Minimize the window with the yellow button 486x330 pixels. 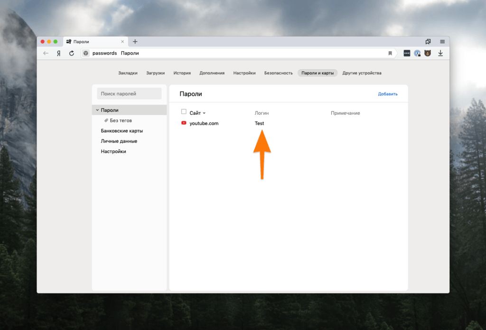tap(49, 41)
